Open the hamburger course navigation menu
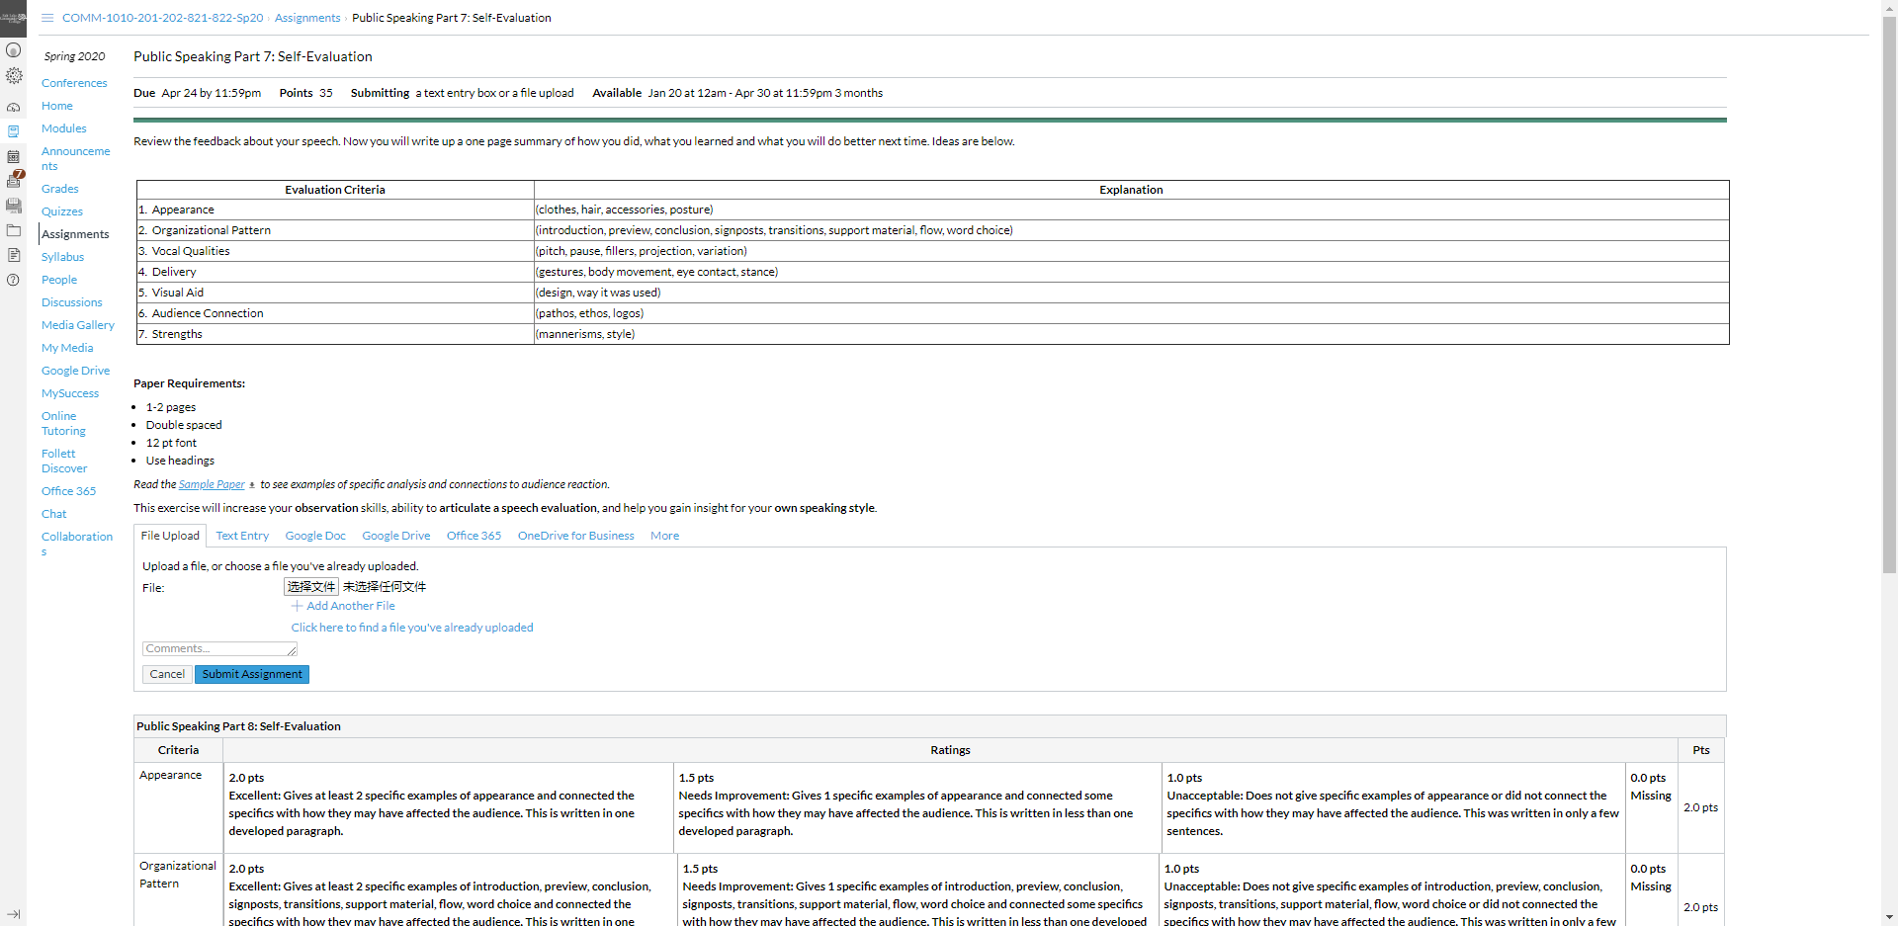The width and height of the screenshot is (1898, 926). click(47, 18)
